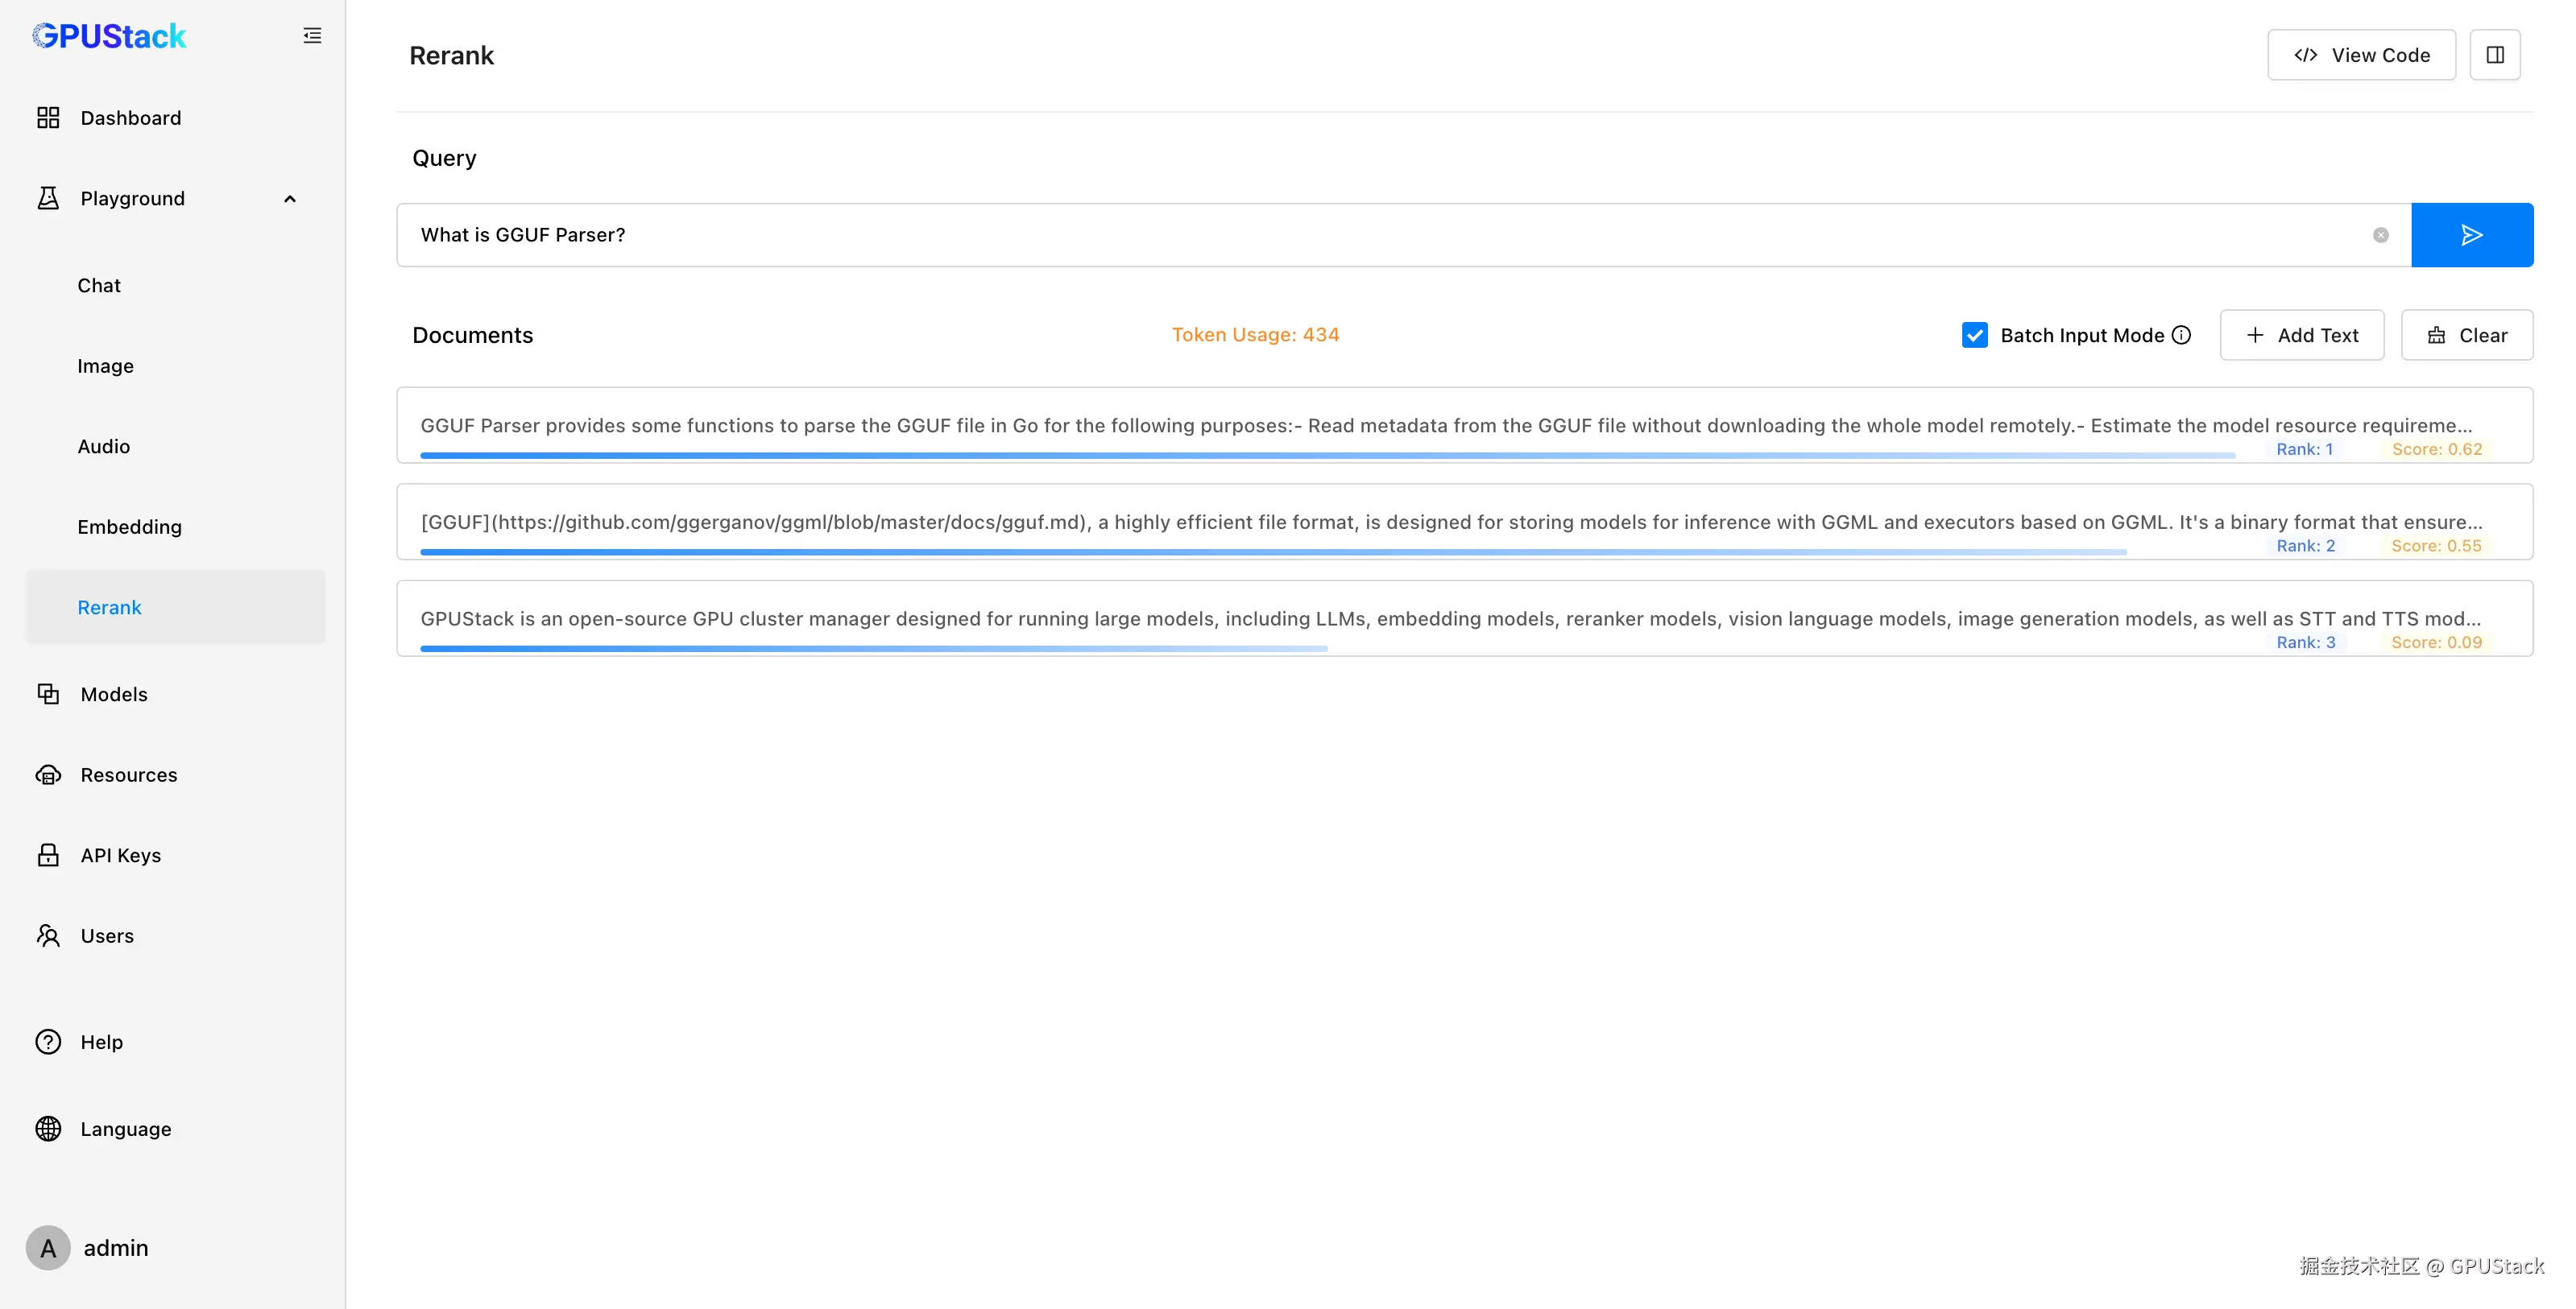The image size is (2576, 1309).
Task: Collapse the Playground submenu chevron
Action: pyautogui.click(x=290, y=199)
